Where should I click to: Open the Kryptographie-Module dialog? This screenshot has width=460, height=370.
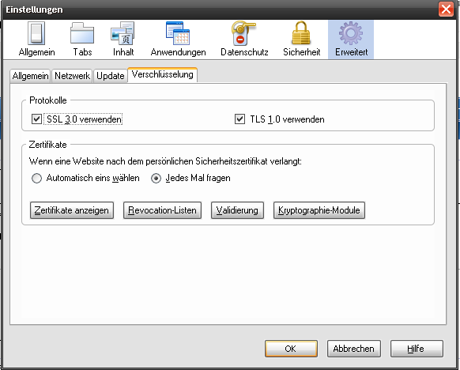[319, 210]
